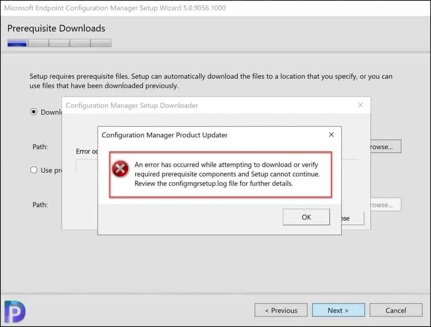
Task: Click the error message text about configmgrsetup.log
Action: click(227, 174)
